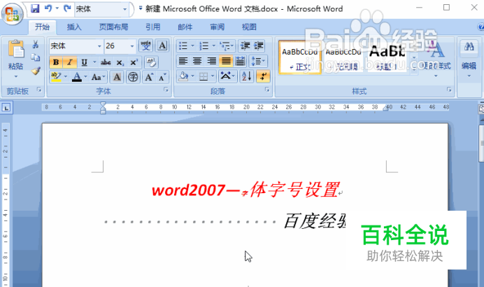Toggle superscript formatting

pyautogui.click(x=134, y=62)
